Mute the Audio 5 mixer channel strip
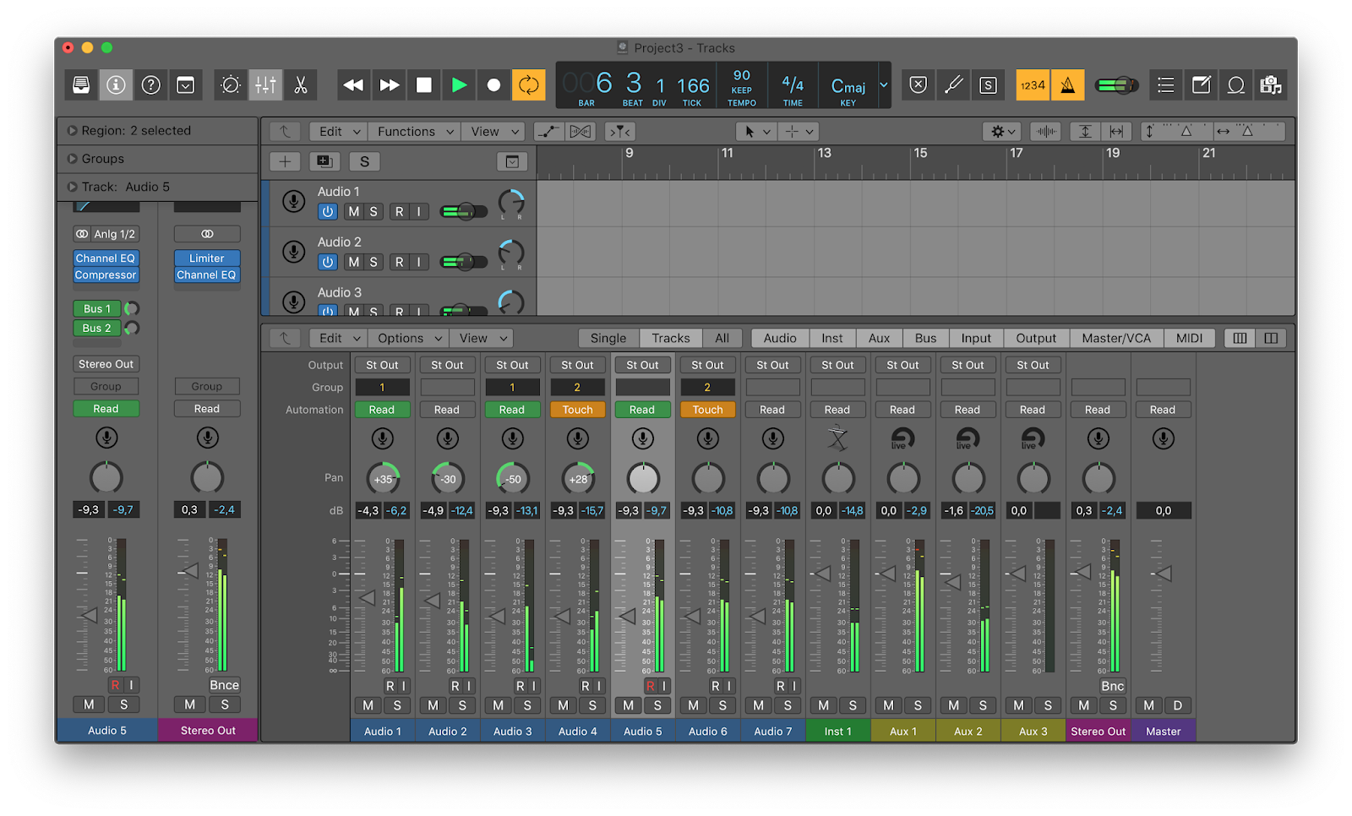The image size is (1352, 816). point(628,705)
